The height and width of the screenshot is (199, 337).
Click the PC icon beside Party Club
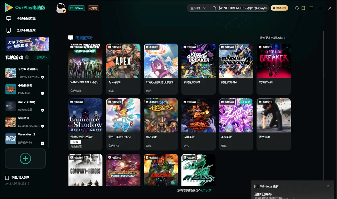[x=42, y=94]
